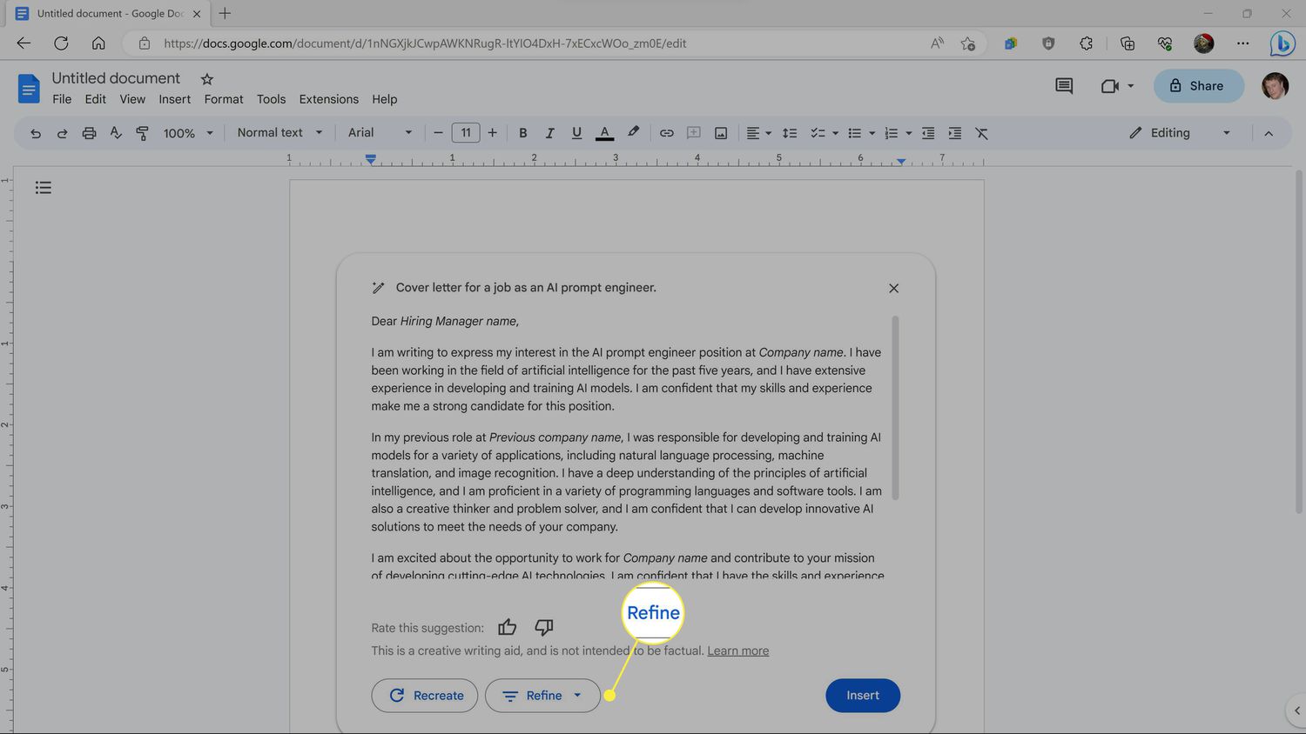The width and height of the screenshot is (1306, 734).
Task: Click the Print icon in toolbar
Action: pyautogui.click(x=89, y=133)
